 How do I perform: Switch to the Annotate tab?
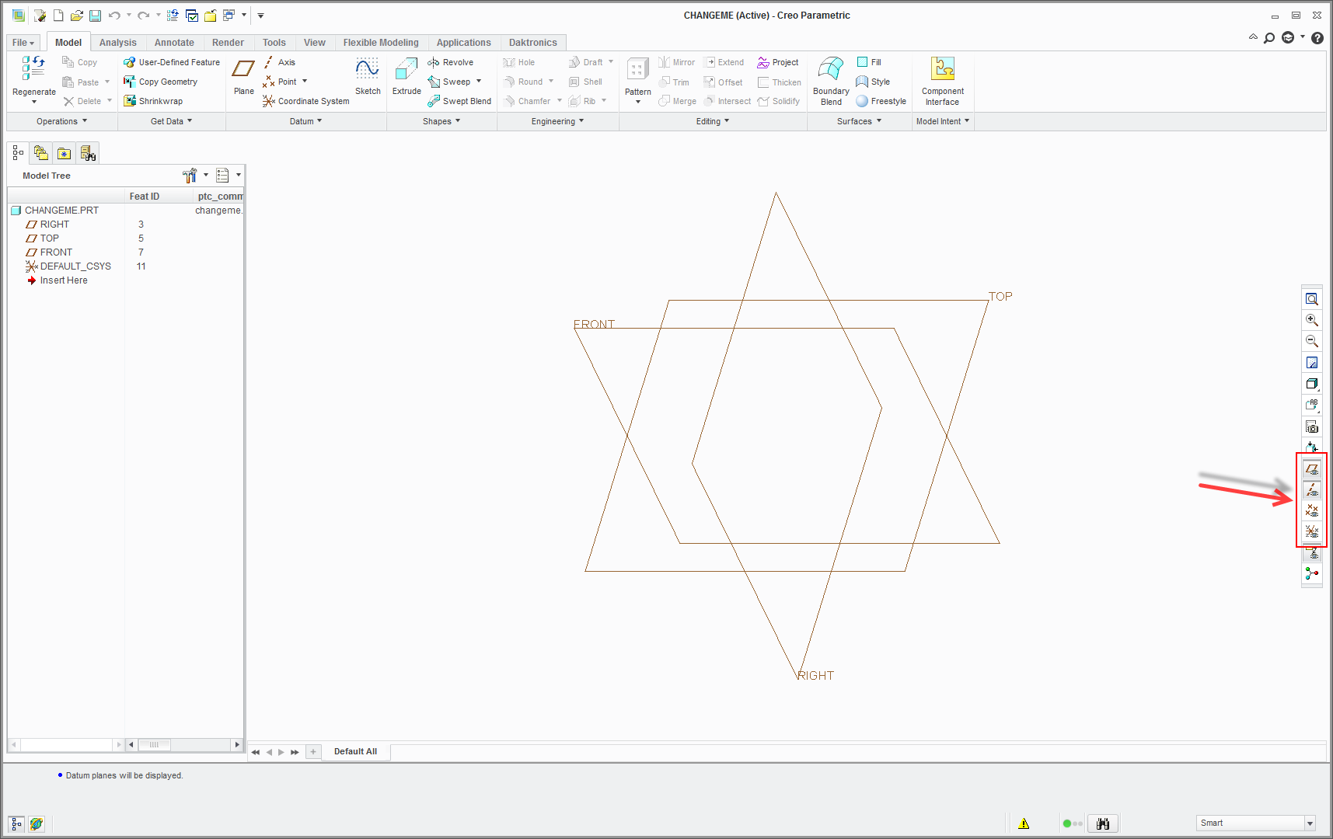pyautogui.click(x=174, y=43)
